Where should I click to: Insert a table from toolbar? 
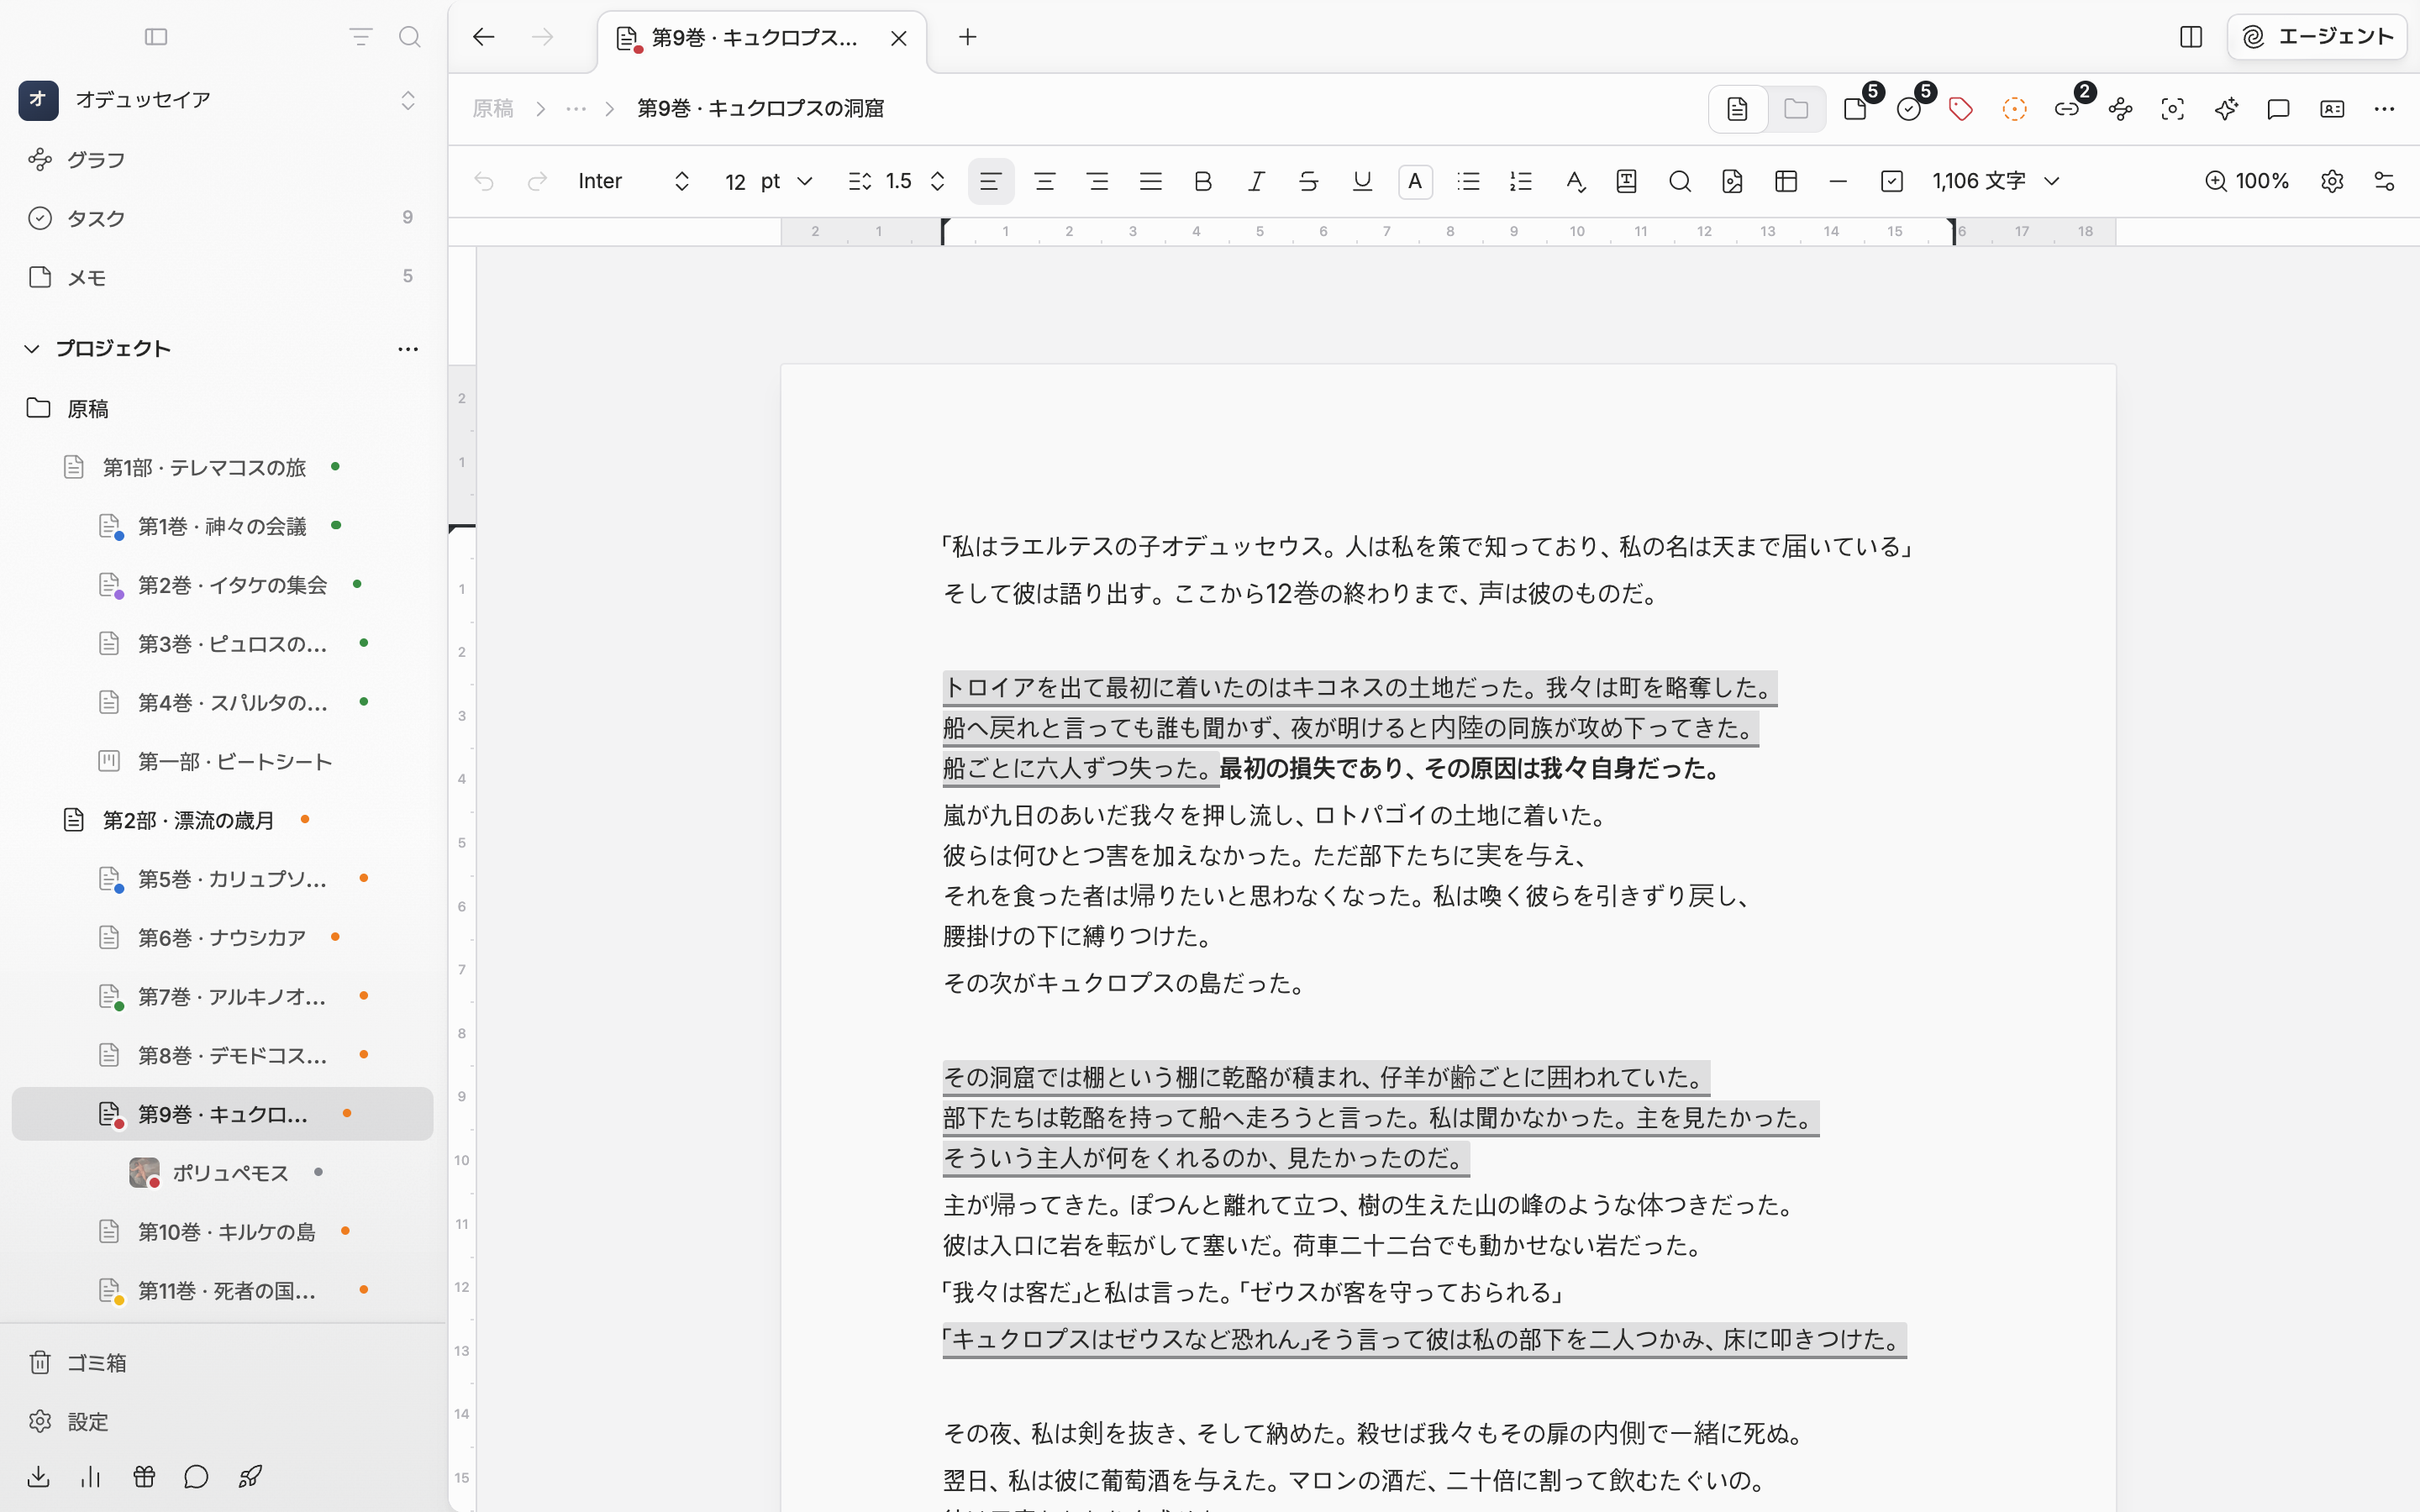click(1786, 181)
